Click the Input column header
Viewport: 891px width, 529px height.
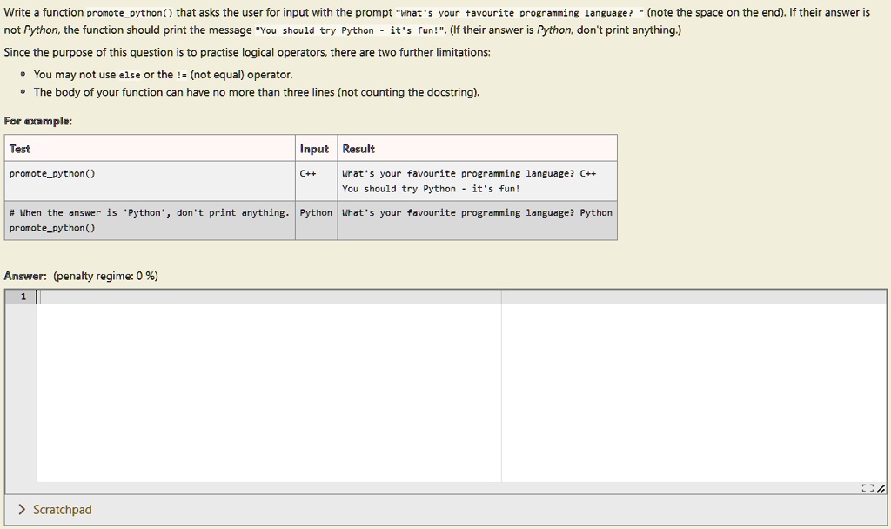[315, 148]
